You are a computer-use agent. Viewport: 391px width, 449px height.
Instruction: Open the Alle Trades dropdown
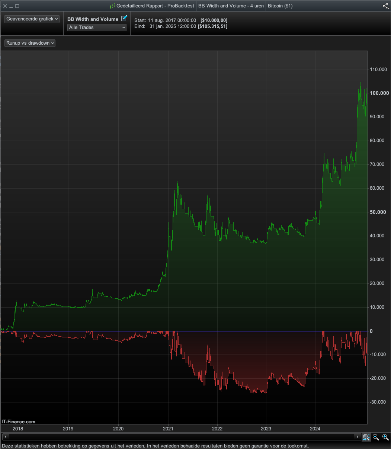(97, 28)
